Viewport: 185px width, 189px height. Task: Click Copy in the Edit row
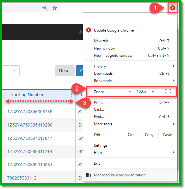[x=149, y=135]
